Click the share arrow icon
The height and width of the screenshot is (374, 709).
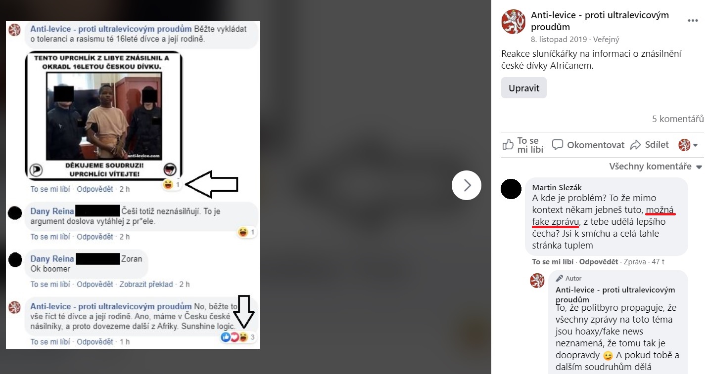[635, 145]
